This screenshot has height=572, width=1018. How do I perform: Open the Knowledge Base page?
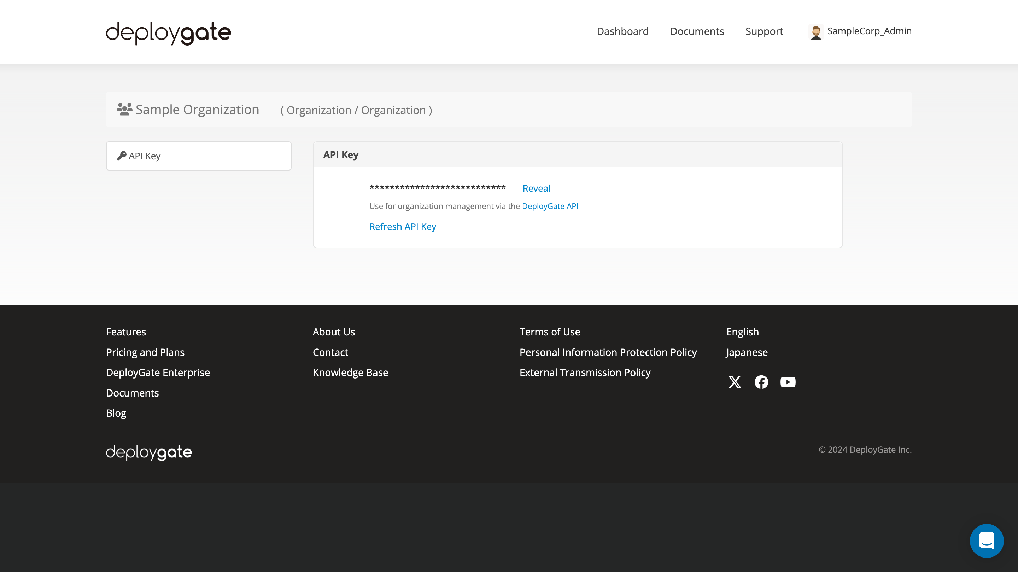[x=350, y=372]
